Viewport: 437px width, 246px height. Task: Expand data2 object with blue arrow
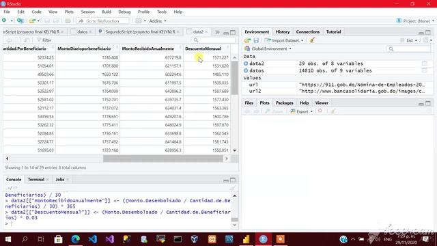click(246, 64)
